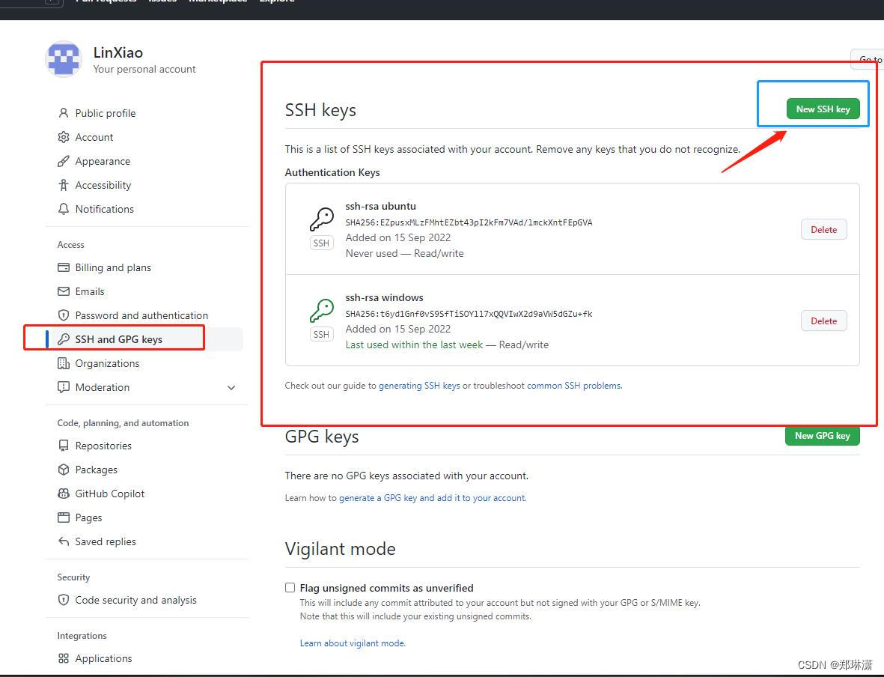884x677 pixels.
Task: Click the Password and authentication shield icon
Action: pyautogui.click(x=64, y=315)
